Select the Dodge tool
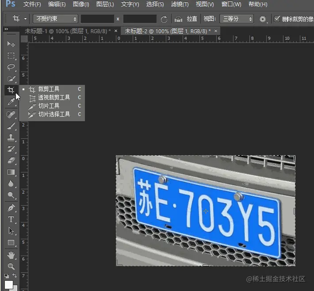314x291 pixels. 11,195
